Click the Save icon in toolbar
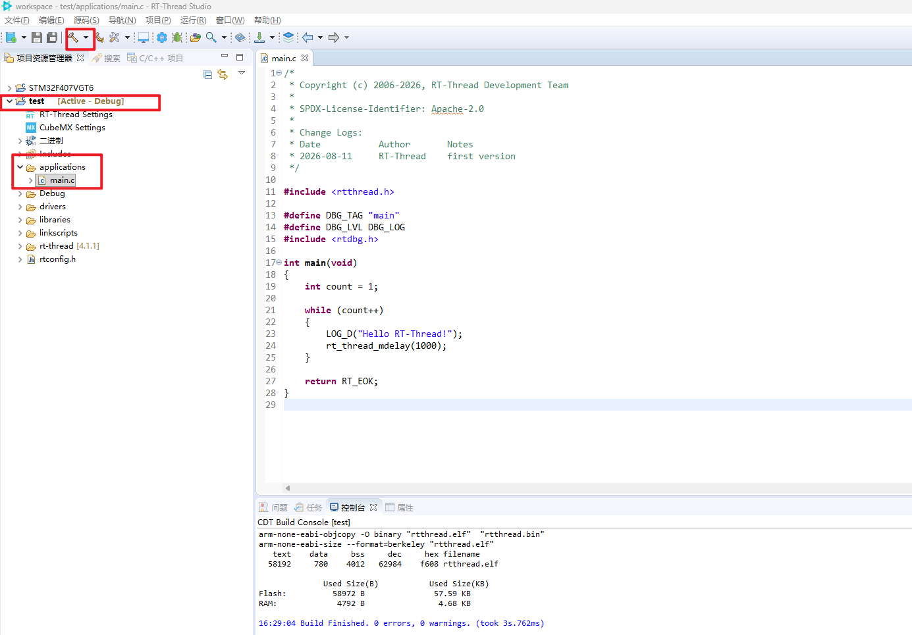The width and height of the screenshot is (912, 635). pos(37,38)
